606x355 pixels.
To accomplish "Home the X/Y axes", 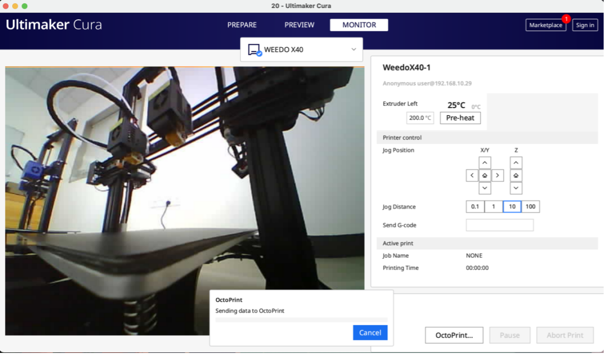I will tap(484, 175).
